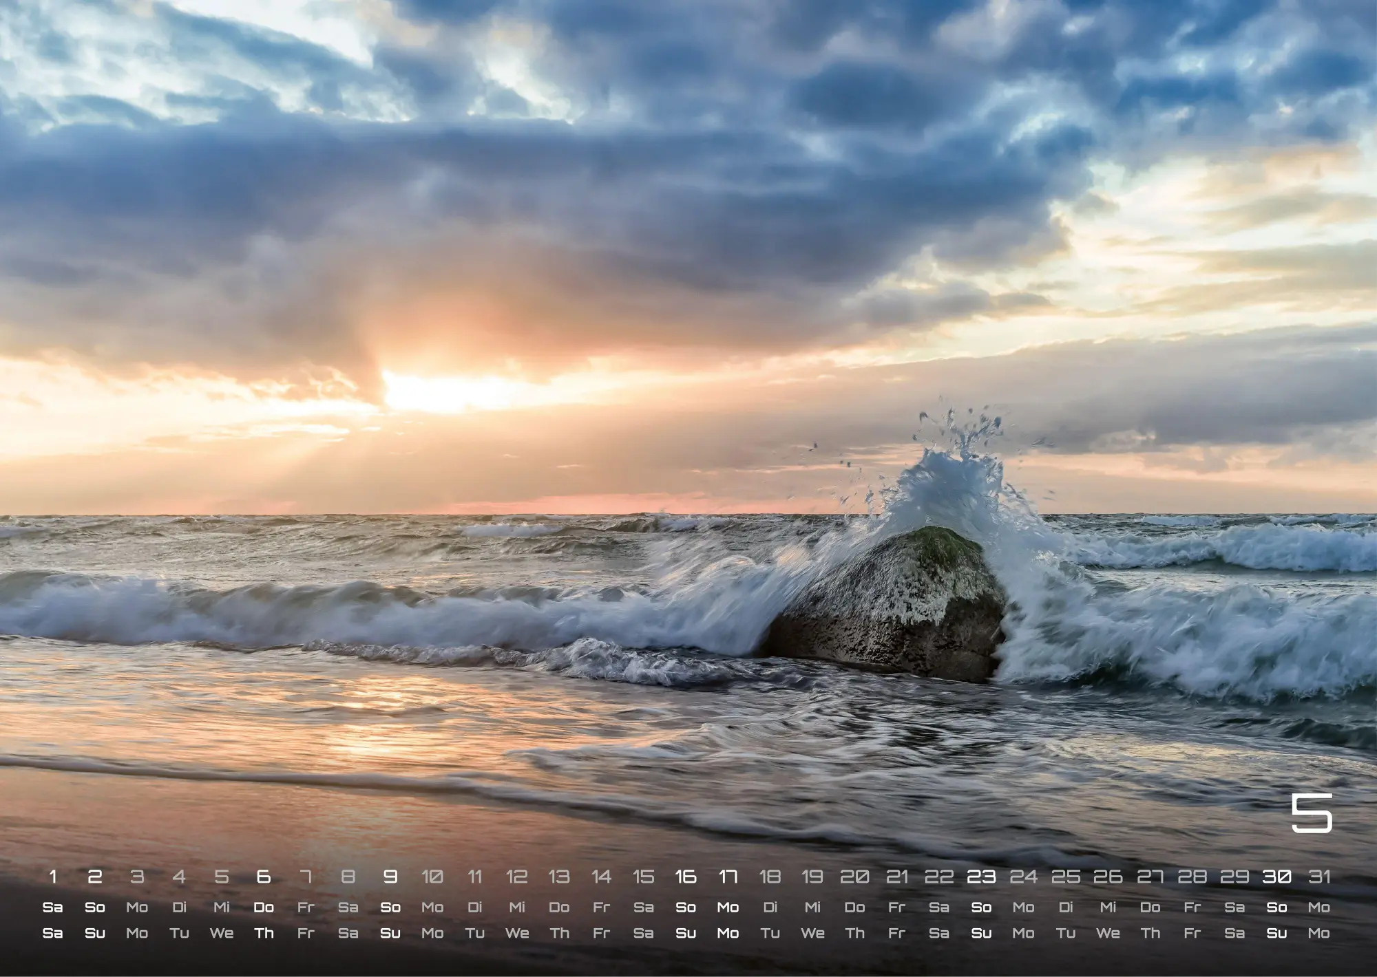Click 'So' label under date 16
The height and width of the screenshot is (977, 1377).
pos(686,908)
